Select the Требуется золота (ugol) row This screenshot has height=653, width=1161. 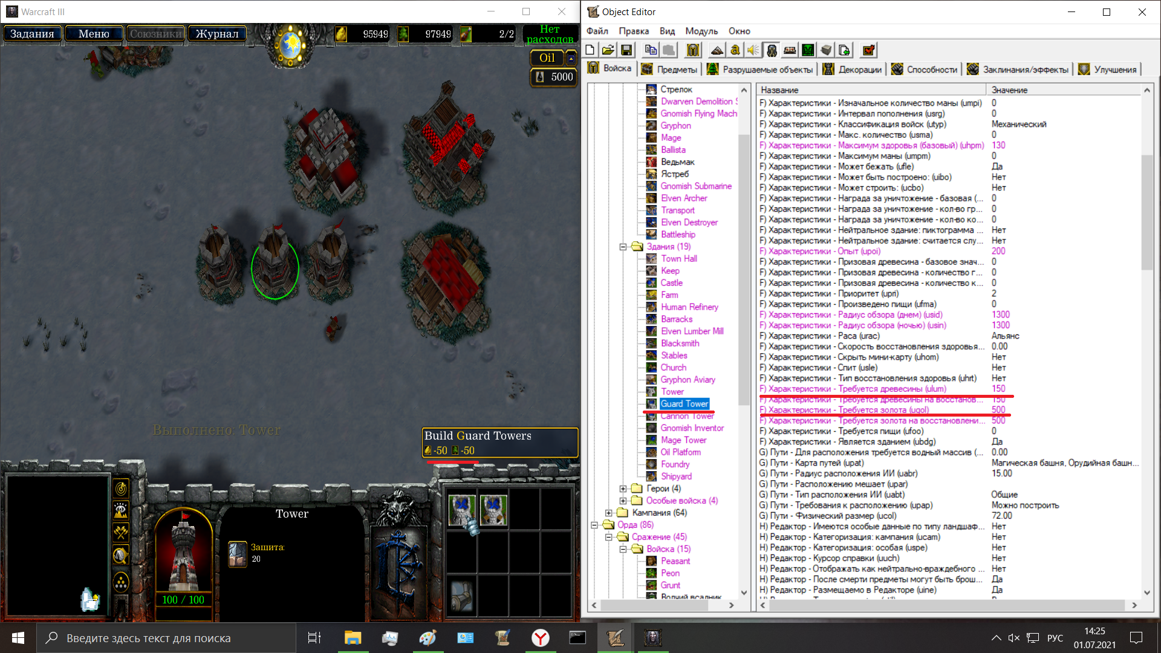pyautogui.click(x=948, y=410)
